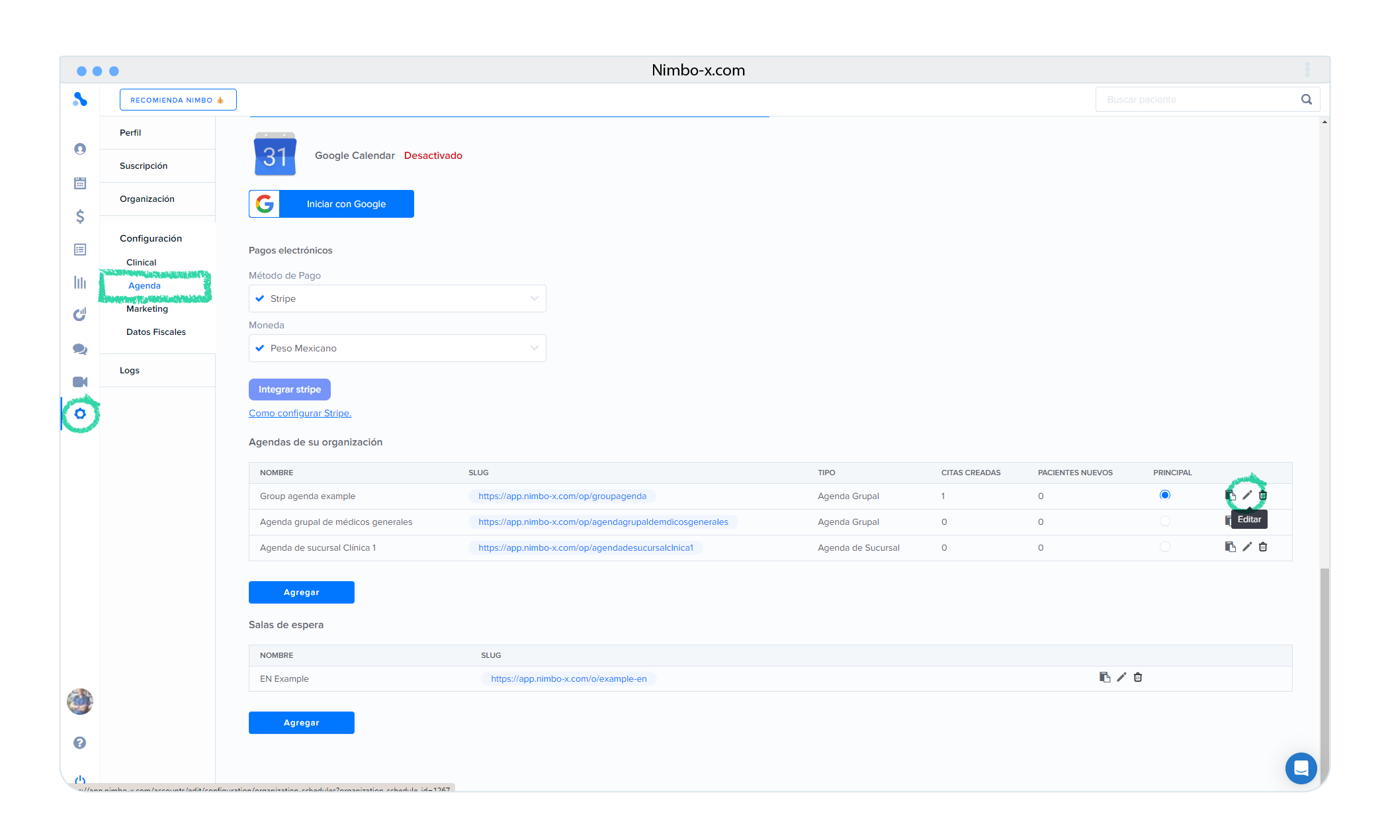
Task: Select Datos Fiscales under Configuración
Action: pos(156,332)
